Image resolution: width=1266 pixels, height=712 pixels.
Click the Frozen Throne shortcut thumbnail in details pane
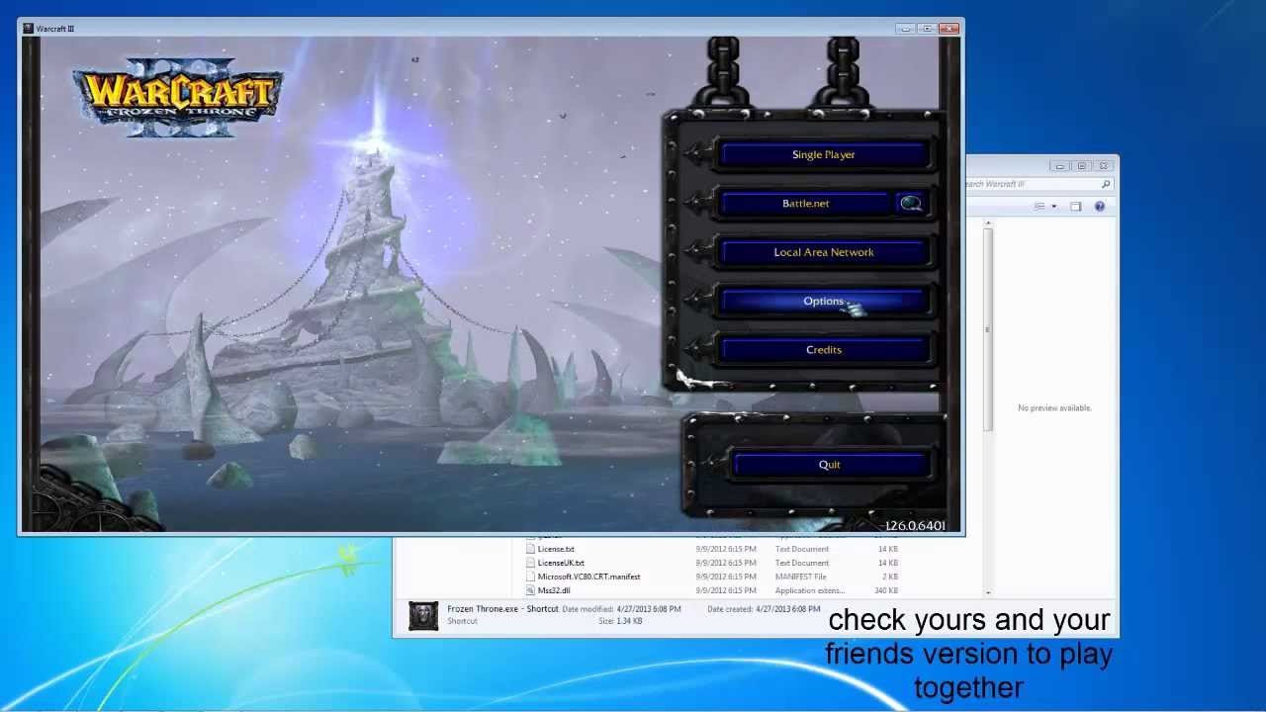click(423, 615)
